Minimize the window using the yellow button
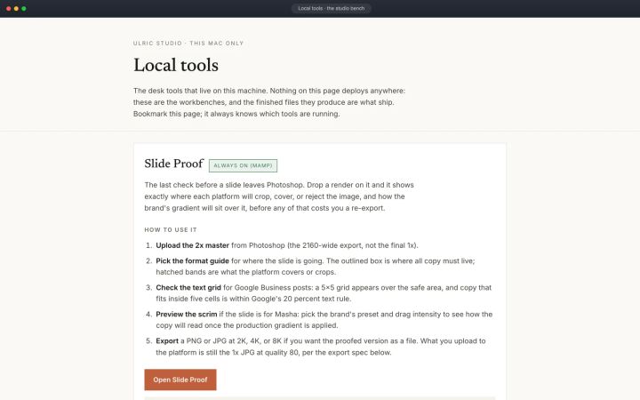The height and width of the screenshot is (400, 640). pyautogui.click(x=16, y=9)
